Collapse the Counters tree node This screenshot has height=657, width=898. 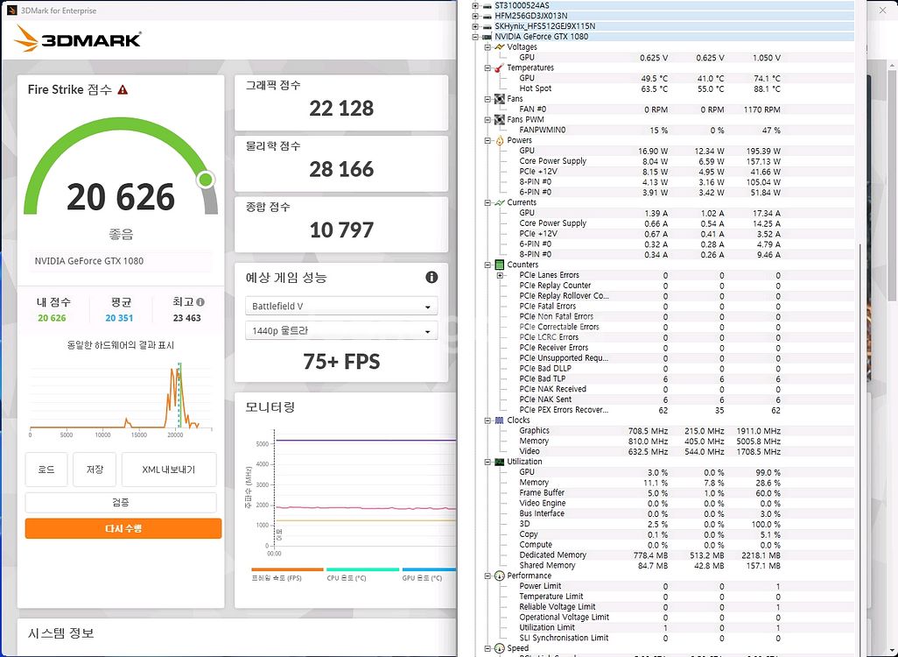pyautogui.click(x=488, y=265)
